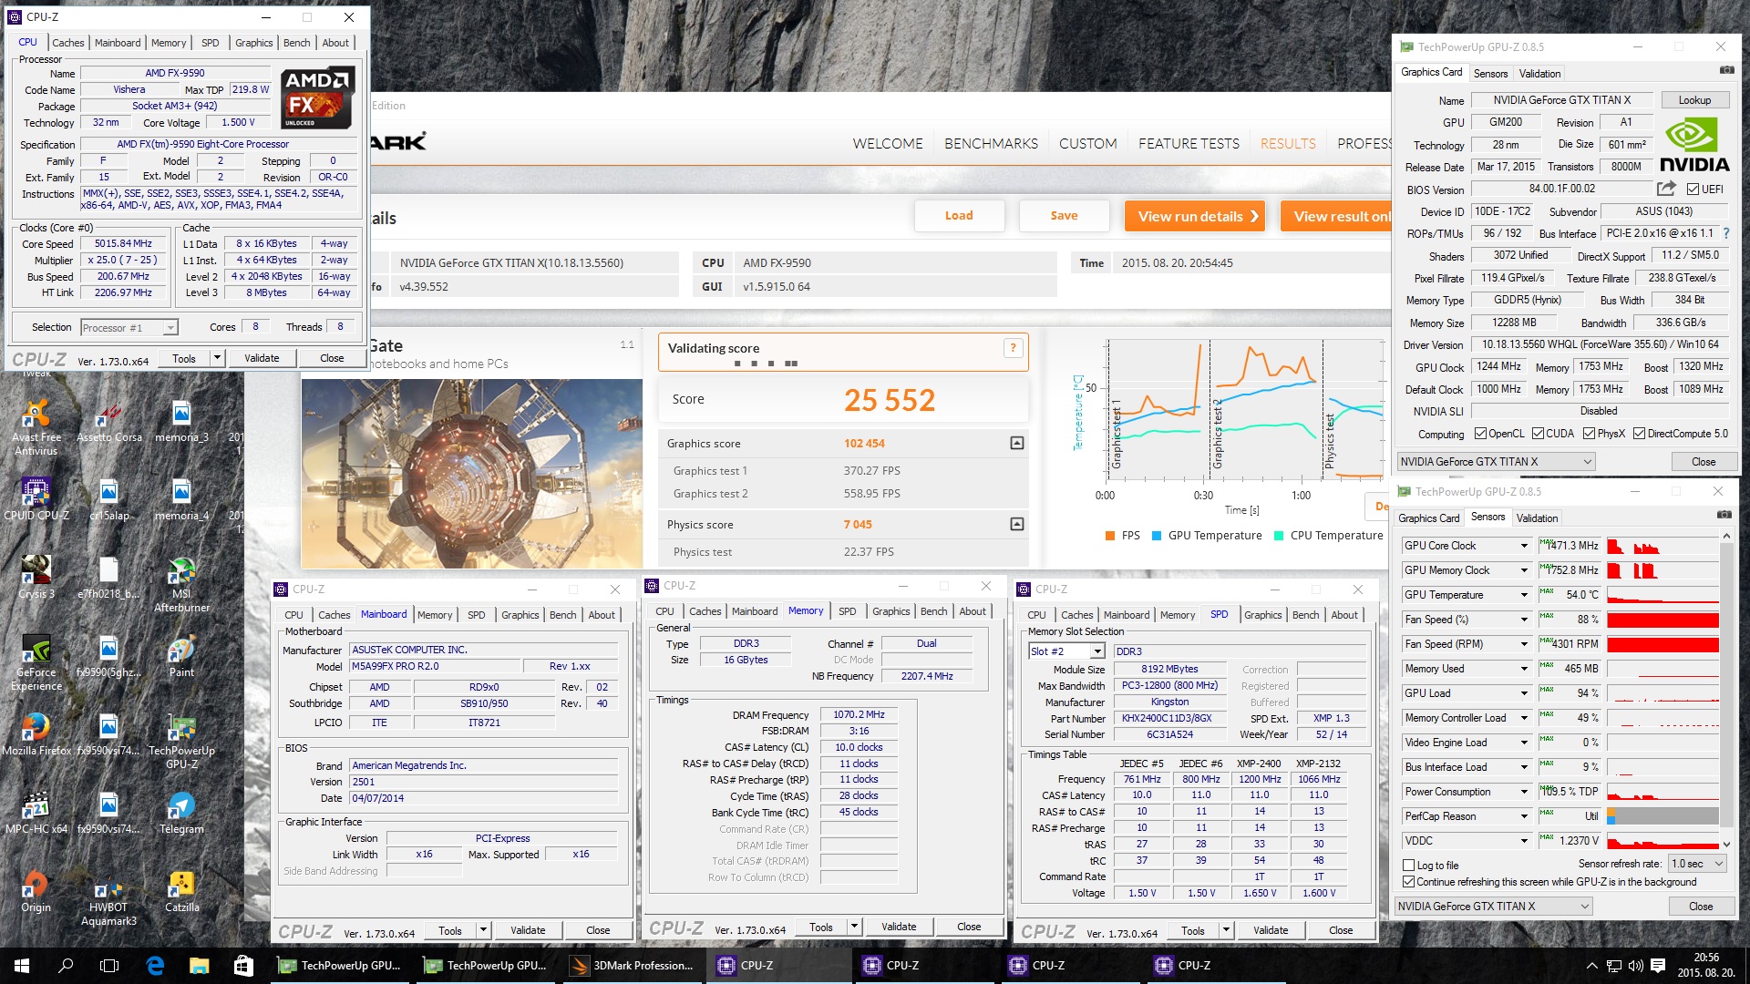This screenshot has height=984, width=1750.
Task: Click BIOS version share/export icon in GPU-Z
Action: 1666,189
